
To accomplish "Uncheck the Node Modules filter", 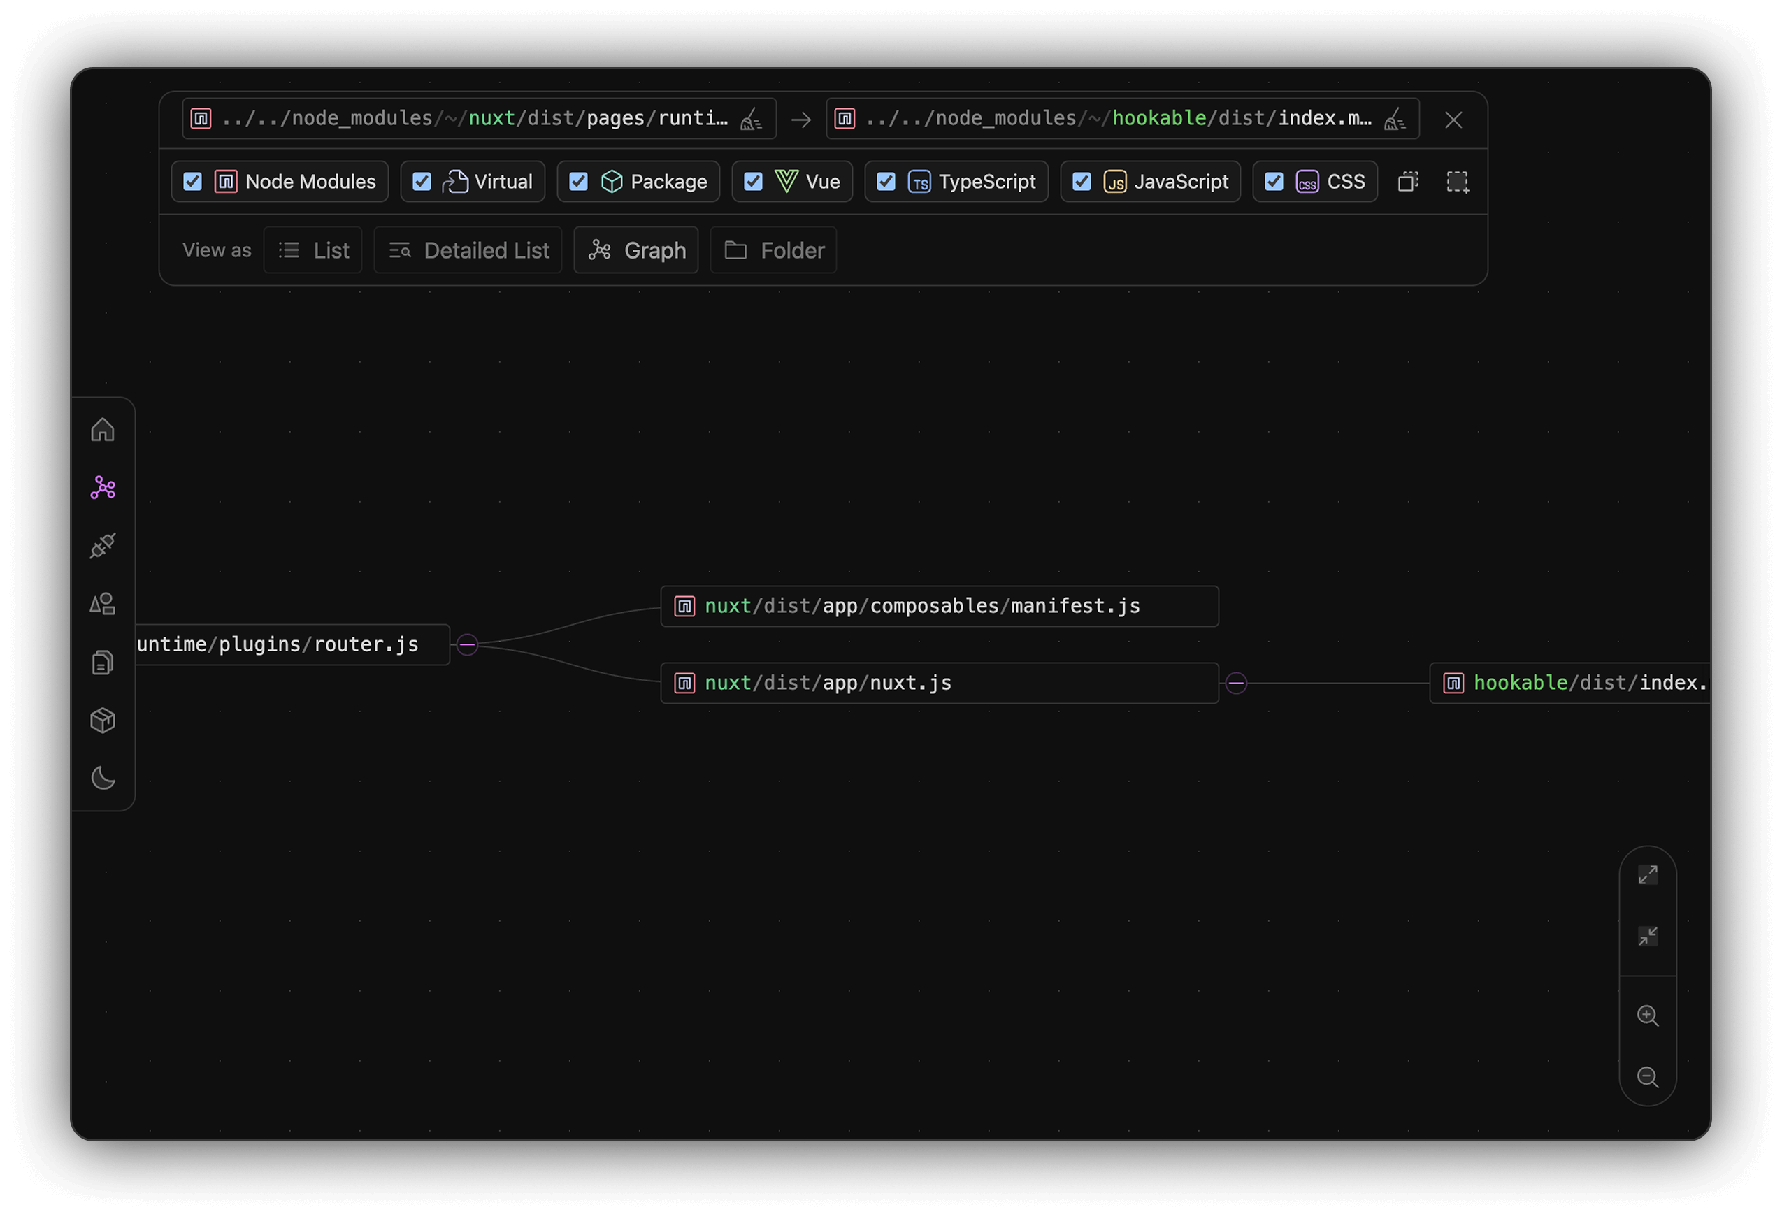I will point(192,182).
